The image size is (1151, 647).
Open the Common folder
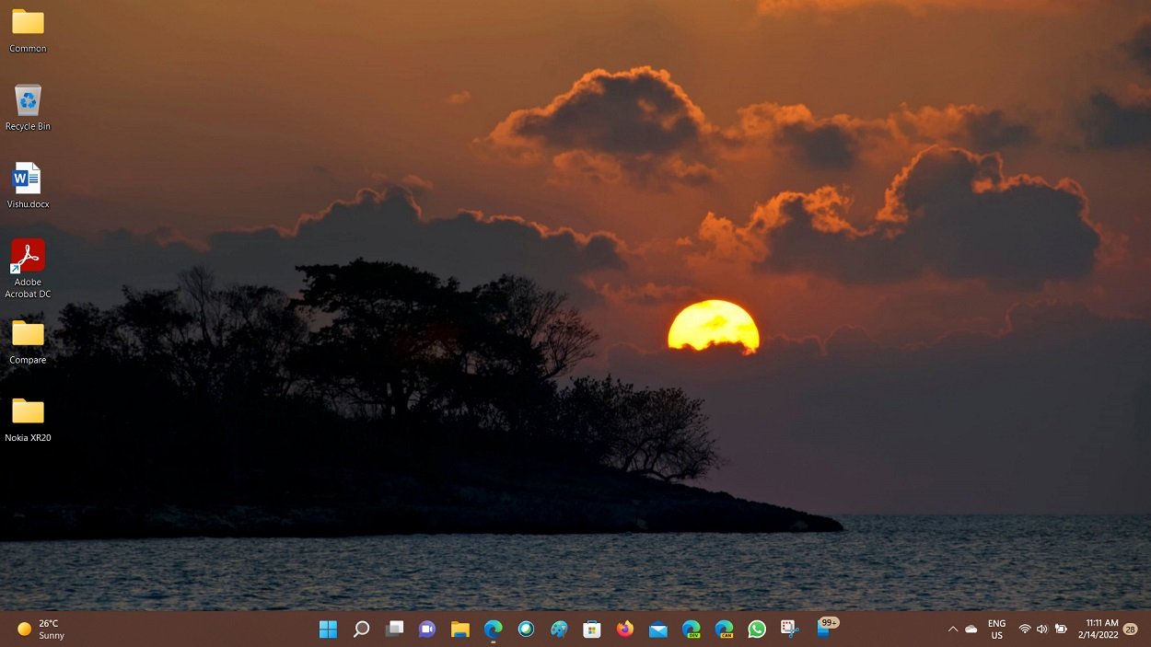click(x=28, y=26)
